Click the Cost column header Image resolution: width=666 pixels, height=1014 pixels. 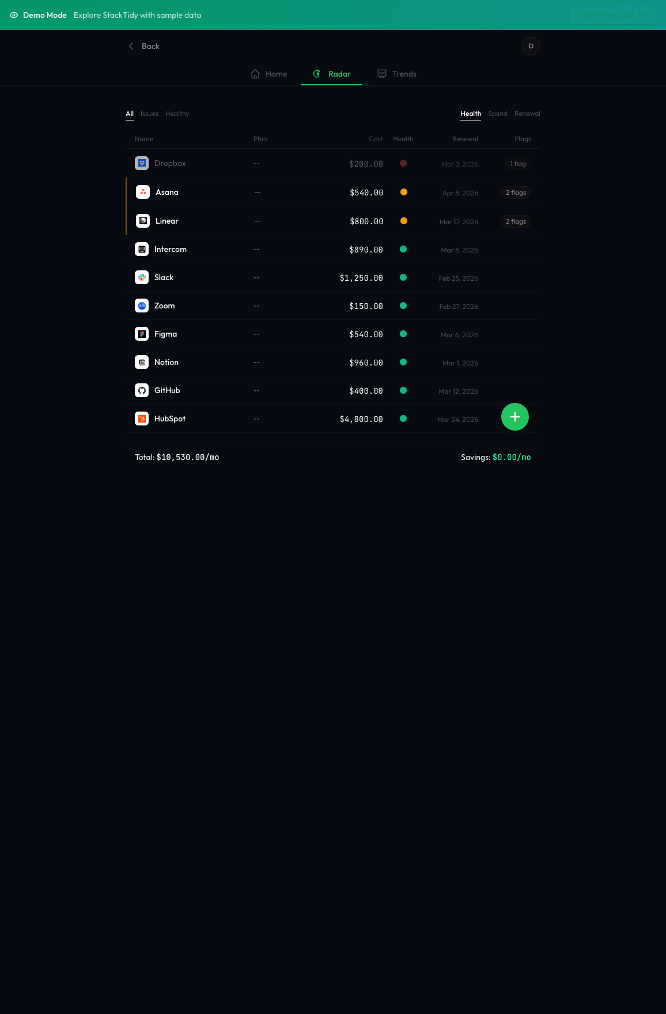click(x=376, y=139)
